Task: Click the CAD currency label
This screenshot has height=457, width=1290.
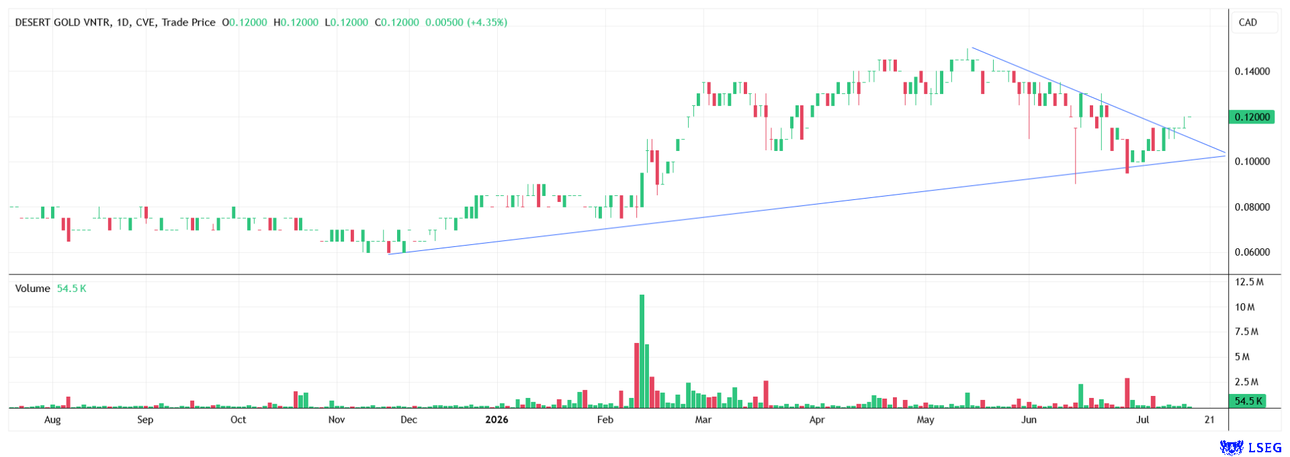Action: pyautogui.click(x=1248, y=22)
